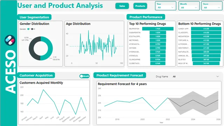Image resolution: width=224 pixels, height=126 pixels.
Task: Select the ANNUAL BL... drug label
Action: (184, 56)
